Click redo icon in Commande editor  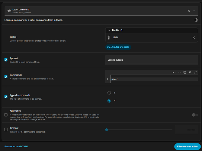[x=179, y=72]
